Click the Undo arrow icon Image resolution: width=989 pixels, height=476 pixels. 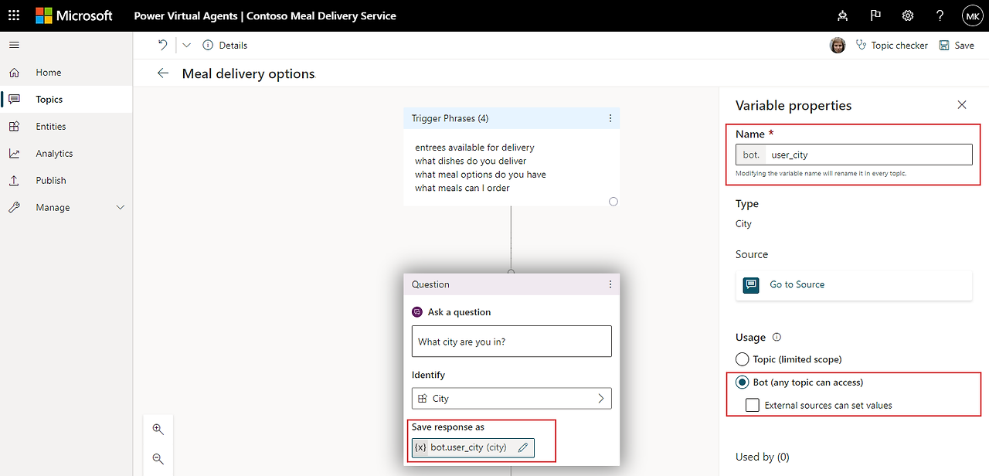tap(162, 45)
